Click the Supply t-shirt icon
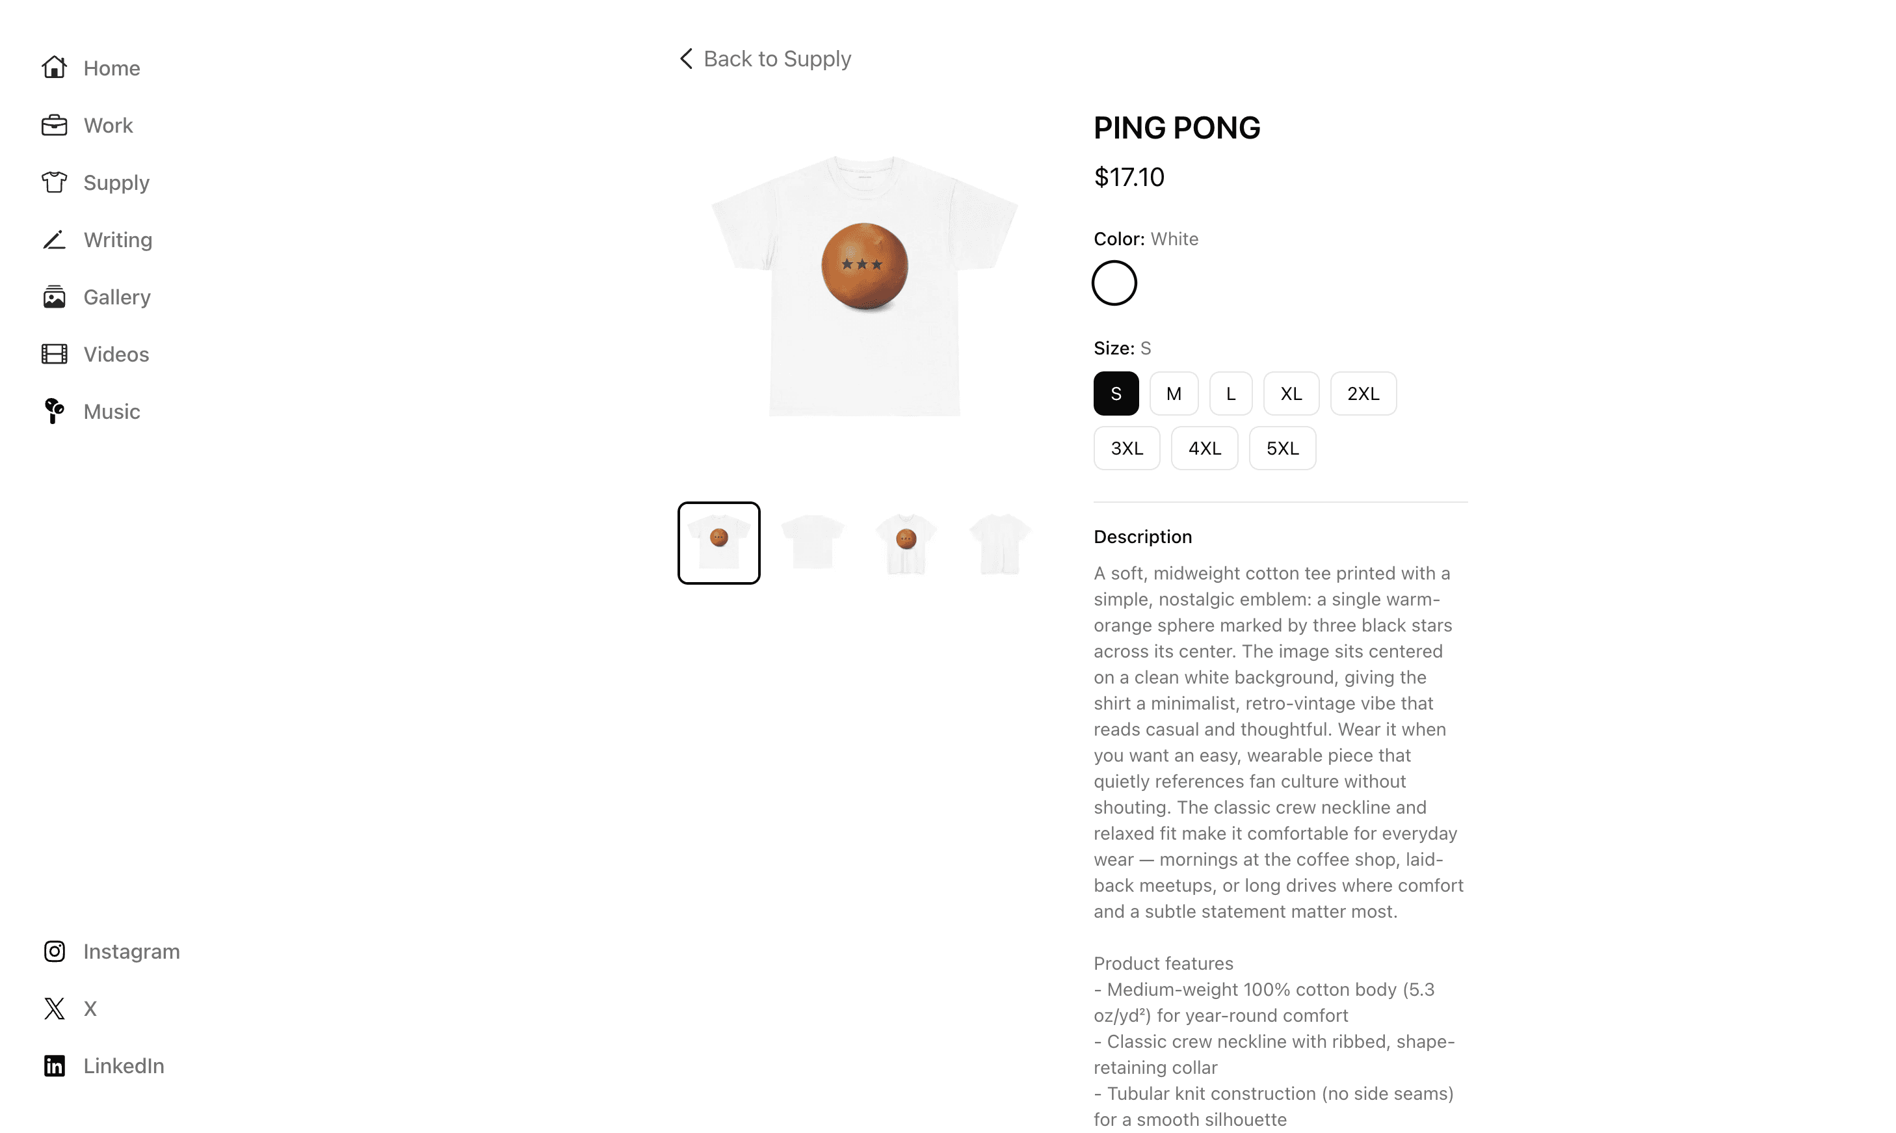 coord(54,183)
